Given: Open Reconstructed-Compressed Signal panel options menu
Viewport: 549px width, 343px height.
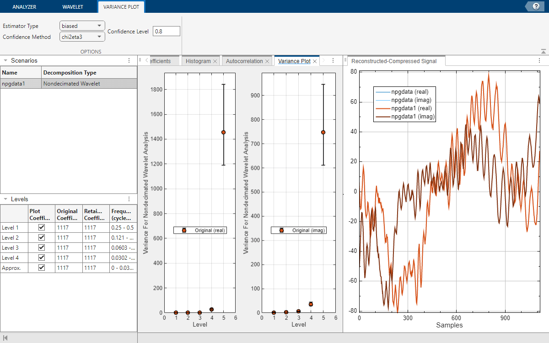Looking at the screenshot, I should pos(539,60).
